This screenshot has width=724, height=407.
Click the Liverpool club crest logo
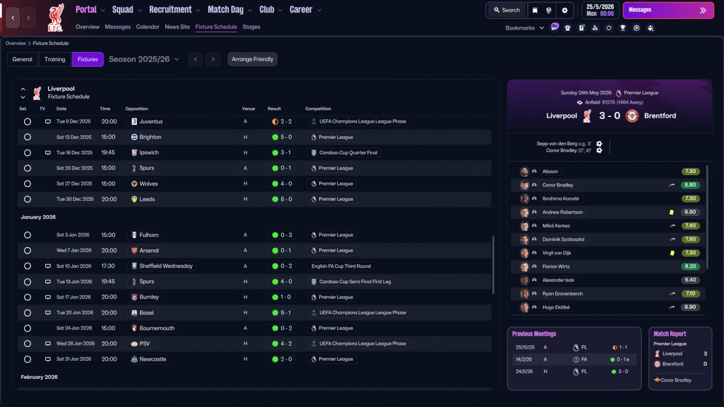click(x=55, y=18)
